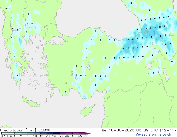This screenshot has width=177, height=137.
Task: Click the 40–45 mm magenta legend swatch
Action: 76,133
